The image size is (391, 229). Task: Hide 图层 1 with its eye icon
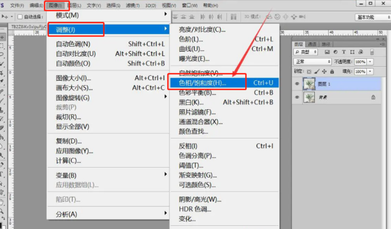[297, 84]
